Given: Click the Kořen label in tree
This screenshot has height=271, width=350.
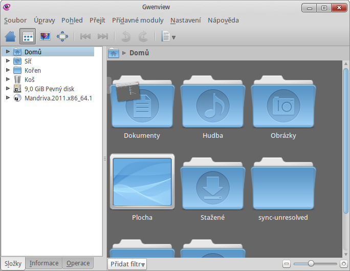Looking at the screenshot, I should [x=33, y=70].
